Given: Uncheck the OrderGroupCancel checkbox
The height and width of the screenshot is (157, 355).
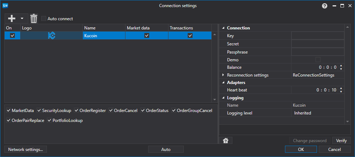Looking at the screenshot, I should tap(174, 111).
